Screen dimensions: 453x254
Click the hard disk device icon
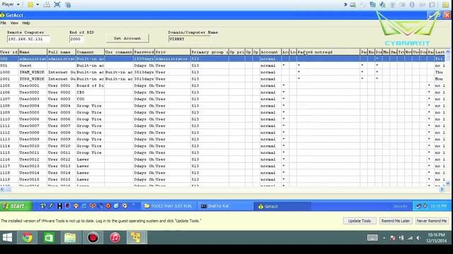coord(352,5)
